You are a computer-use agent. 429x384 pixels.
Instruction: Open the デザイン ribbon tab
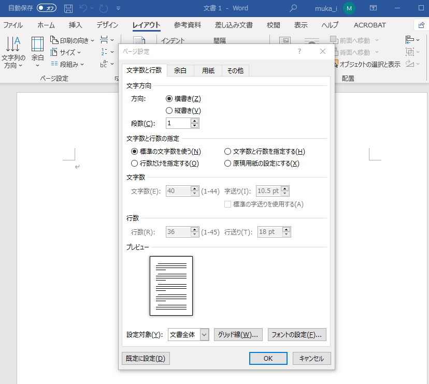point(107,25)
